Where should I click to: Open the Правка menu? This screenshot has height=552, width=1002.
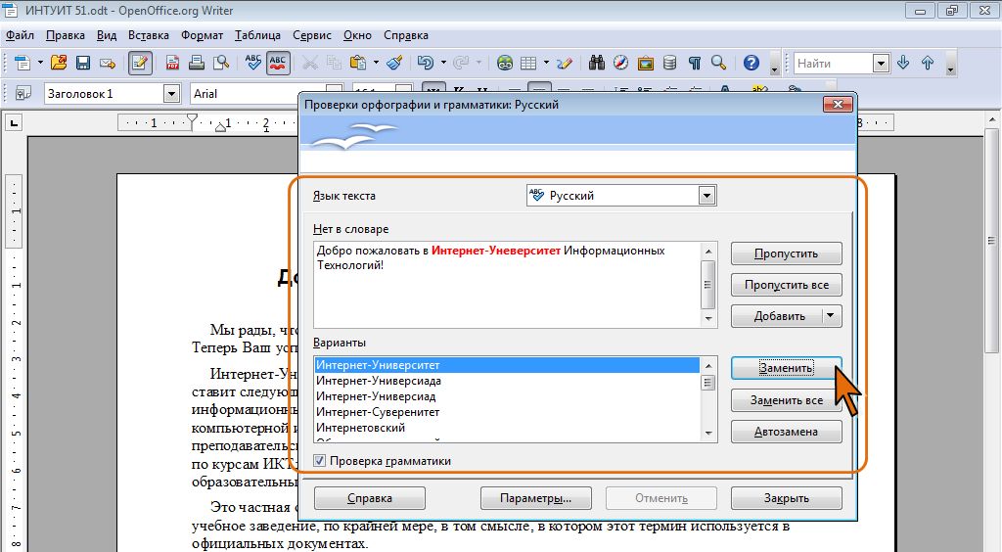(x=66, y=35)
